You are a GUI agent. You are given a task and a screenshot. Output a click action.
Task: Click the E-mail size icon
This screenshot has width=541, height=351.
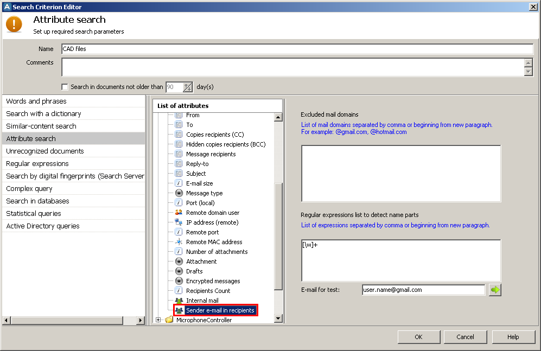click(179, 183)
